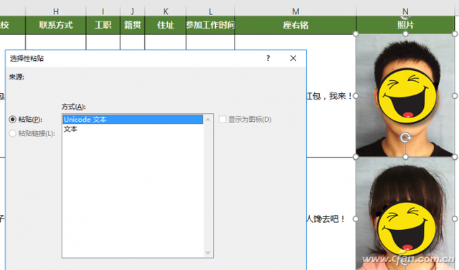The image size is (459, 270).
Task: Click the laughing emoji on the first photo
Action: click(407, 96)
